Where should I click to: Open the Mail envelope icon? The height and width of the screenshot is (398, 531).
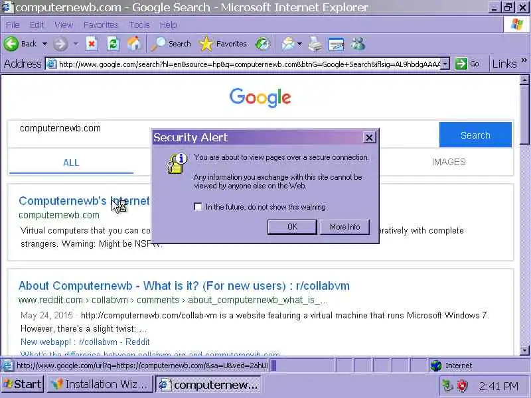pos(288,44)
